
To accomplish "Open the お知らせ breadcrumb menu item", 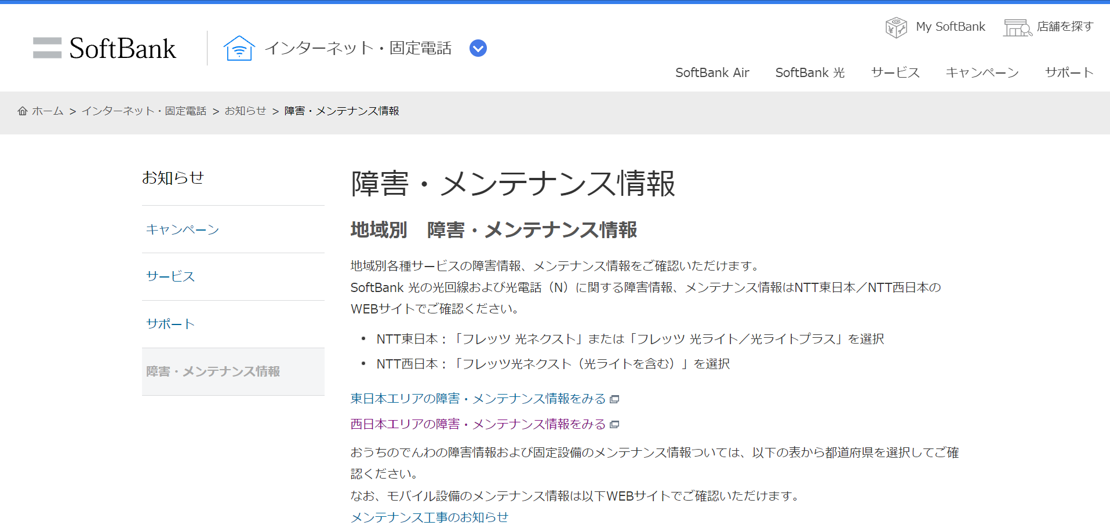I will [x=245, y=111].
